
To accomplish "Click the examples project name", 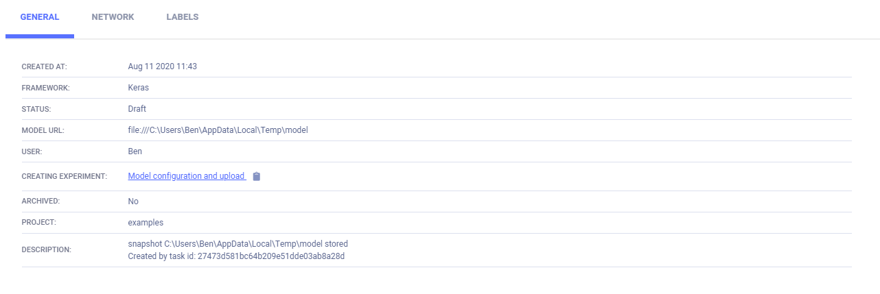I will coord(146,223).
